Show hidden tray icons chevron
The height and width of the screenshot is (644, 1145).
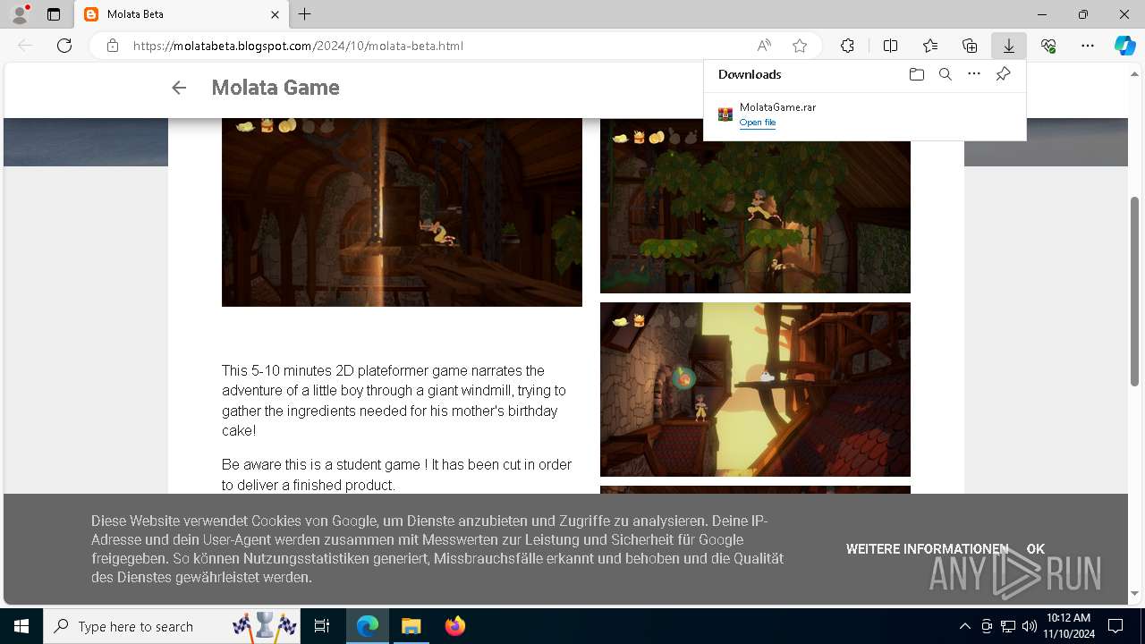tap(964, 626)
